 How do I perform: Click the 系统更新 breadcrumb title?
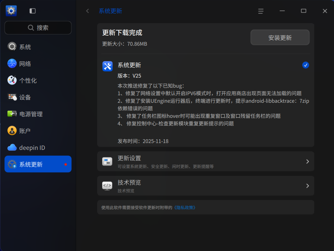pyautogui.click(x=110, y=11)
